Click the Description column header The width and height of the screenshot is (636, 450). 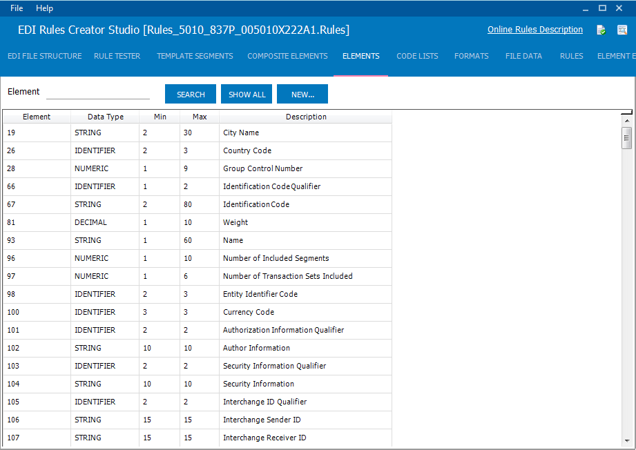coord(306,117)
